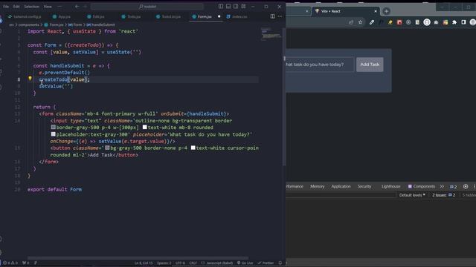The image size is (476, 267).
Task: Click the editor horizontal scrollbar
Action: click(x=138, y=258)
